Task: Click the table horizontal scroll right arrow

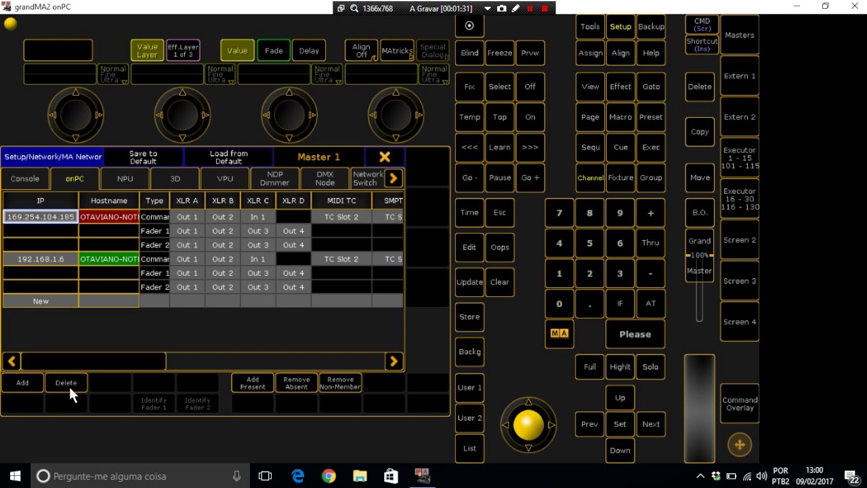Action: [x=394, y=361]
